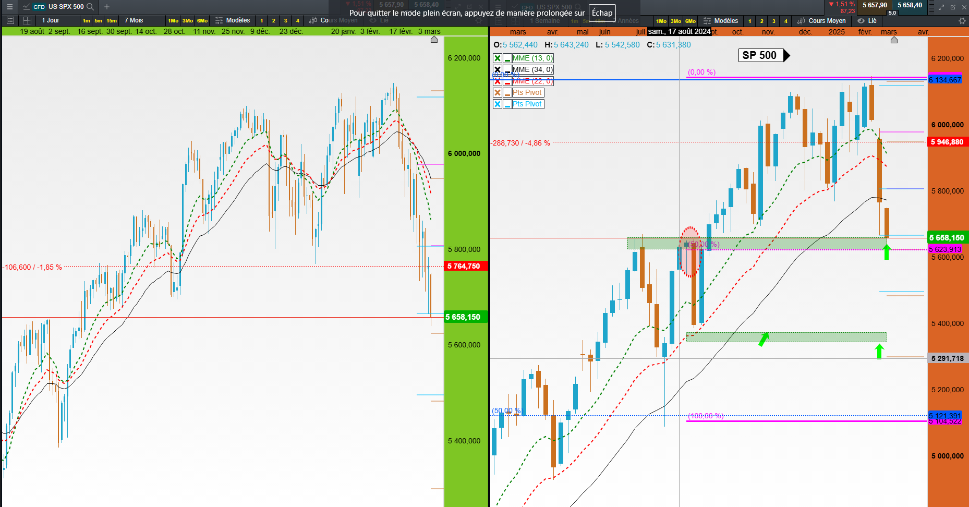969x507 pixels.
Task: Click the green 5 658,150 price tag on left chart
Action: [466, 317]
